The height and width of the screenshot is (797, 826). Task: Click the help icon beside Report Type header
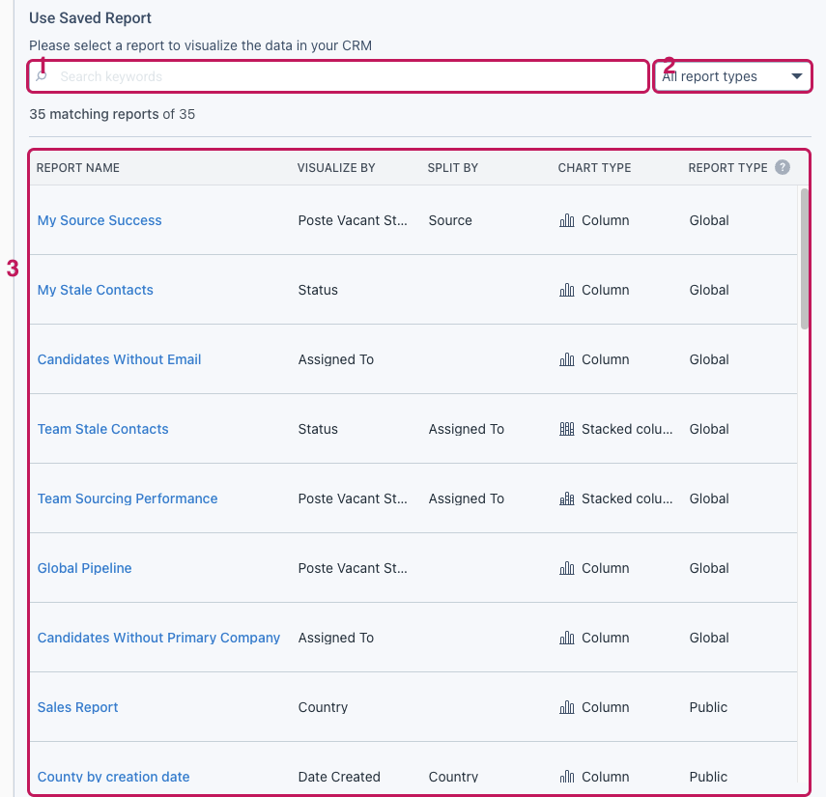click(783, 167)
